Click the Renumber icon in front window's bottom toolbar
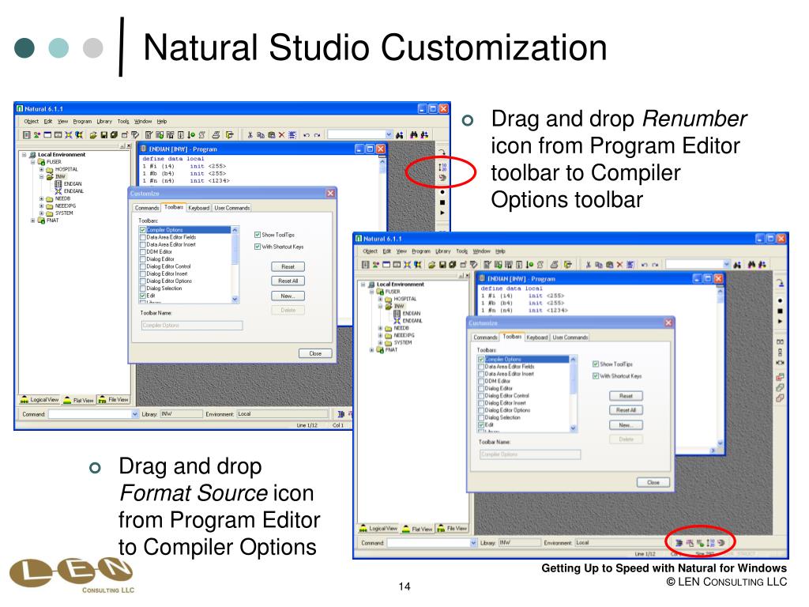 click(x=710, y=543)
